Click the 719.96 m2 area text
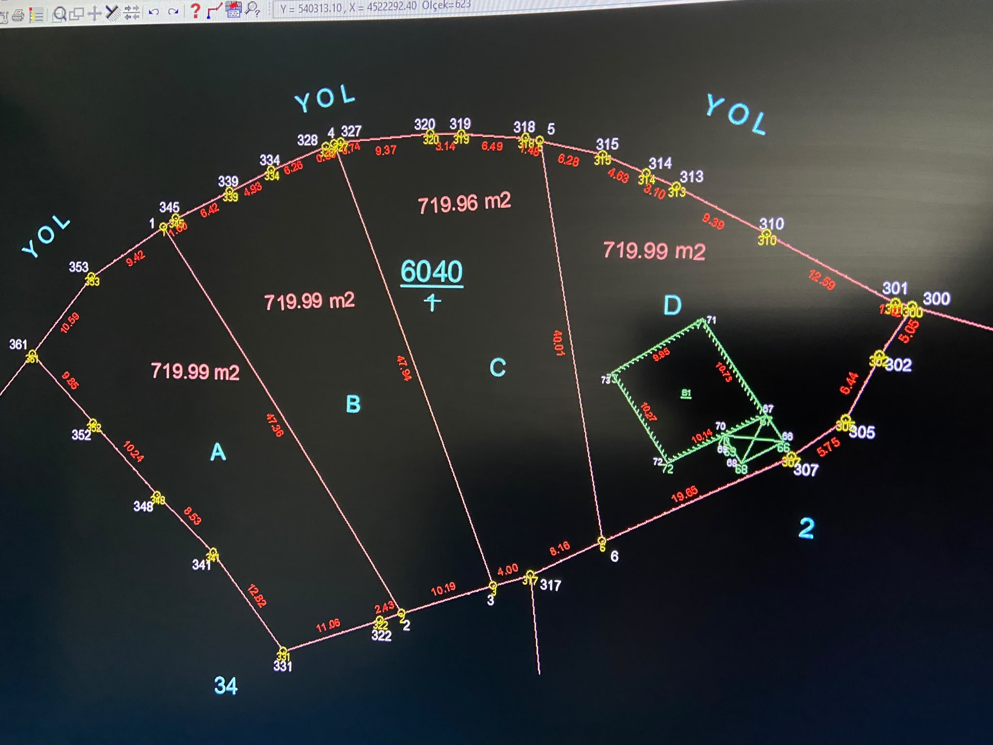 tap(464, 203)
